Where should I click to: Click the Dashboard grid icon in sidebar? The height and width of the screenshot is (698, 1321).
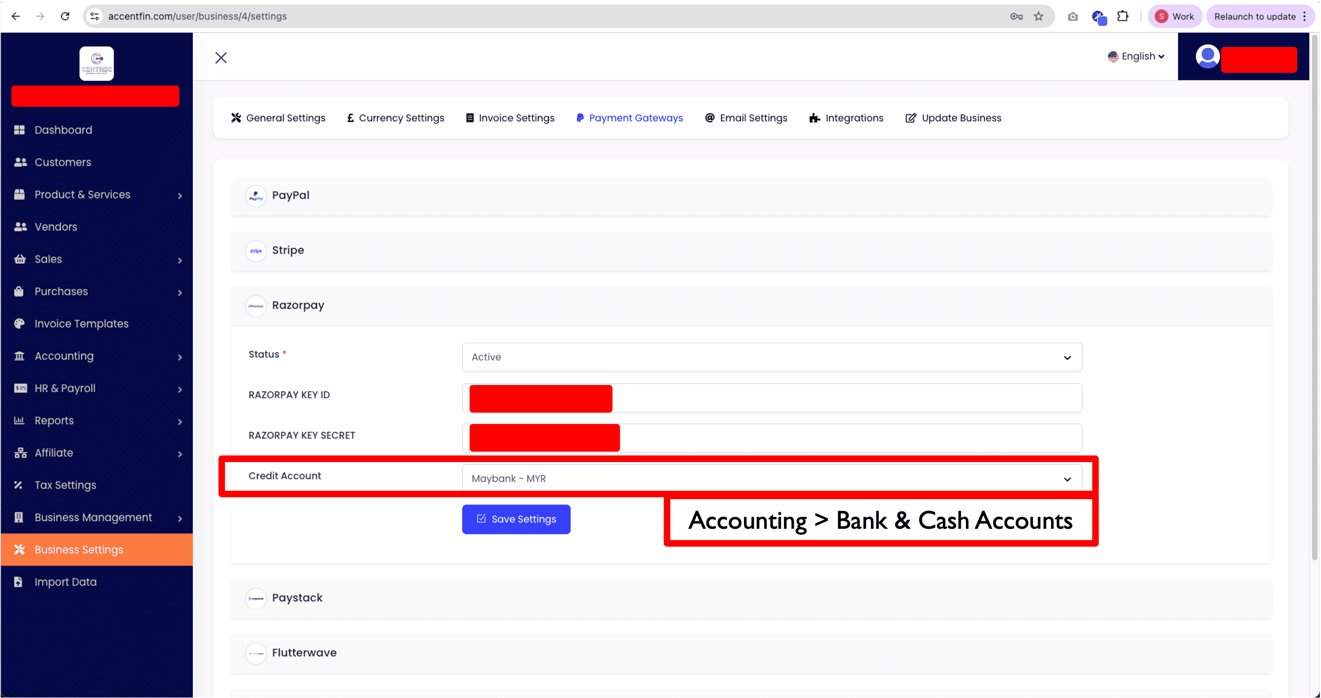coord(19,130)
